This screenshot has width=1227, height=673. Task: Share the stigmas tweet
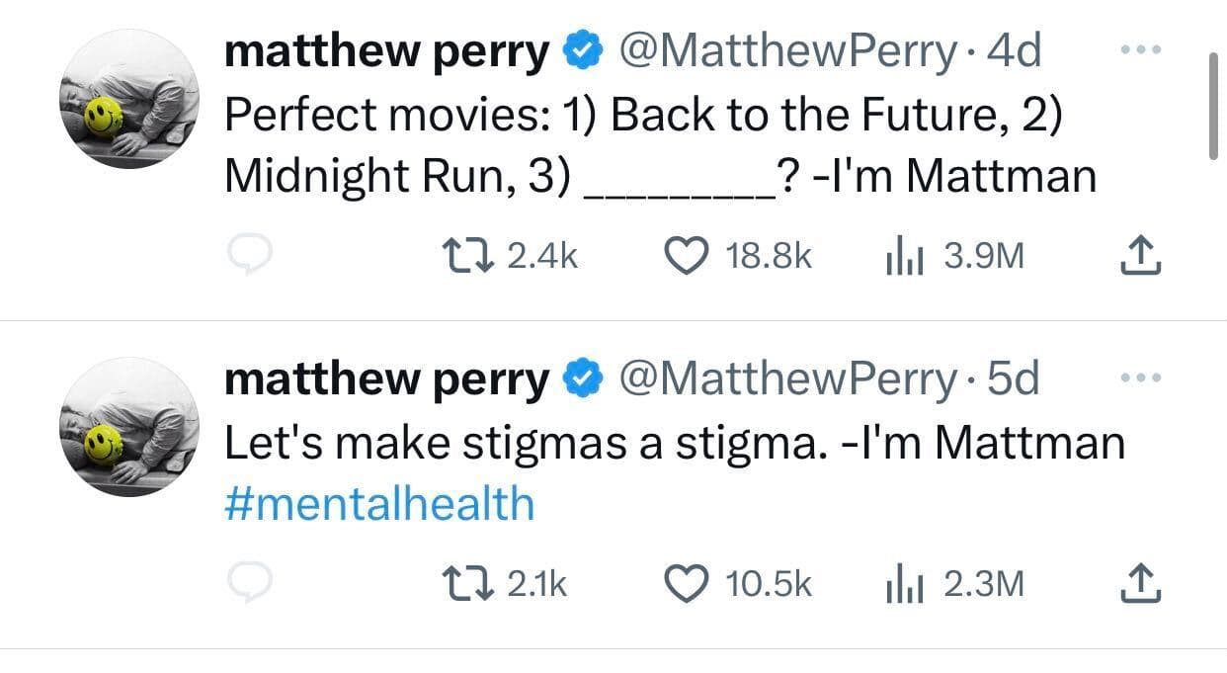click(x=1141, y=583)
